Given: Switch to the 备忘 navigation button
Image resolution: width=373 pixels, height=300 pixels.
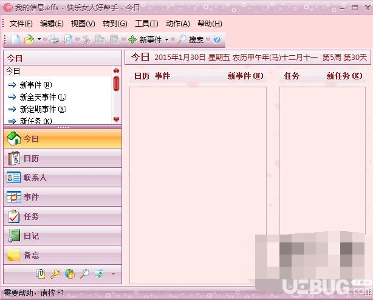Looking at the screenshot, I should click(63, 255).
